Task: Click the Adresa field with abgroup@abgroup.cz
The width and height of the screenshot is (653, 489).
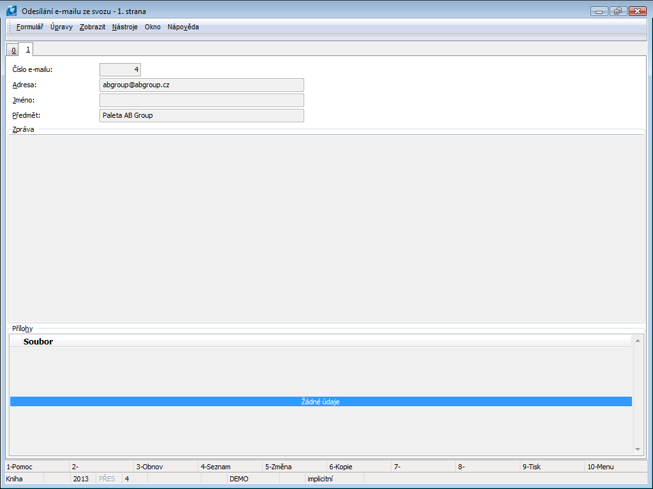Action: pos(202,85)
